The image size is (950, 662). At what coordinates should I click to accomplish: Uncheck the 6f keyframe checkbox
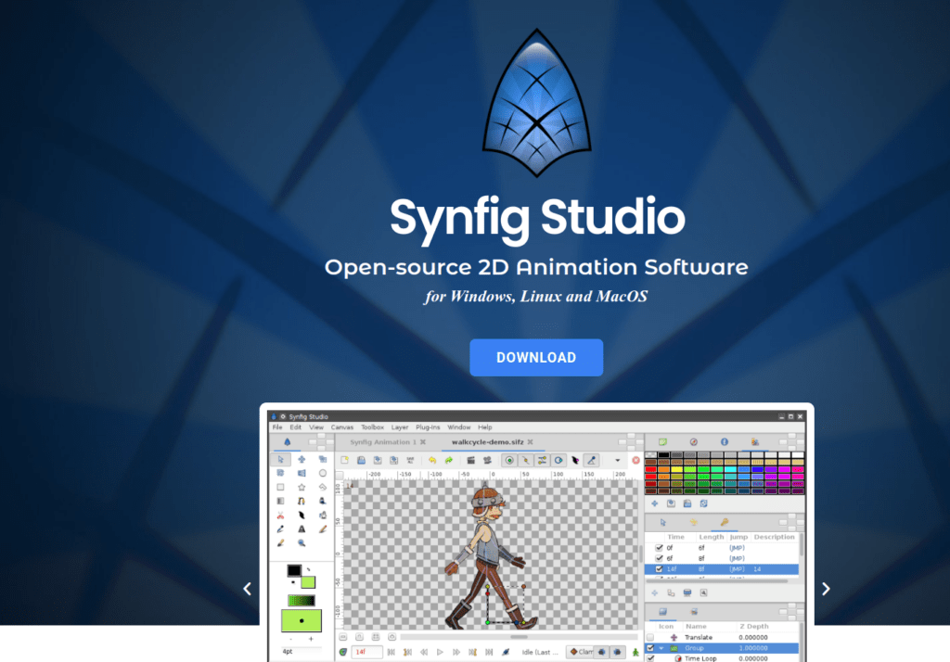click(x=660, y=558)
